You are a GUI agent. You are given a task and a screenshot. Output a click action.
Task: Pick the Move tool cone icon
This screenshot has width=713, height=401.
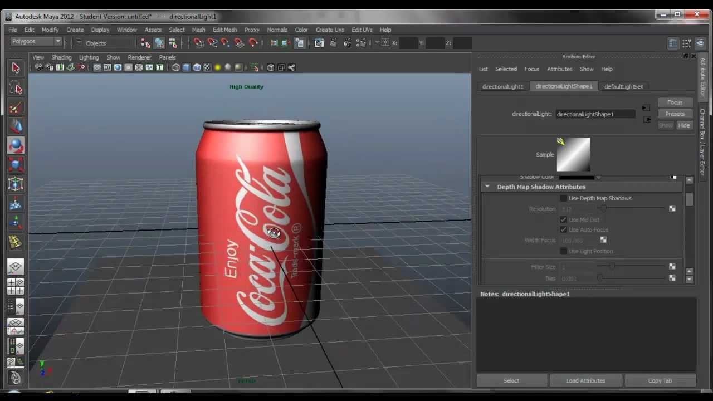coord(16,126)
